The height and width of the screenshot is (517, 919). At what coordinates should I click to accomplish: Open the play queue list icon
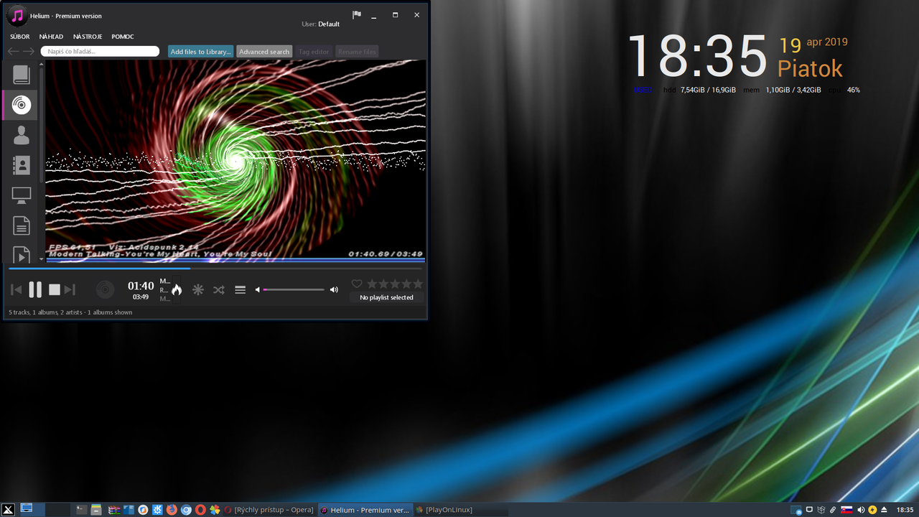tap(241, 289)
